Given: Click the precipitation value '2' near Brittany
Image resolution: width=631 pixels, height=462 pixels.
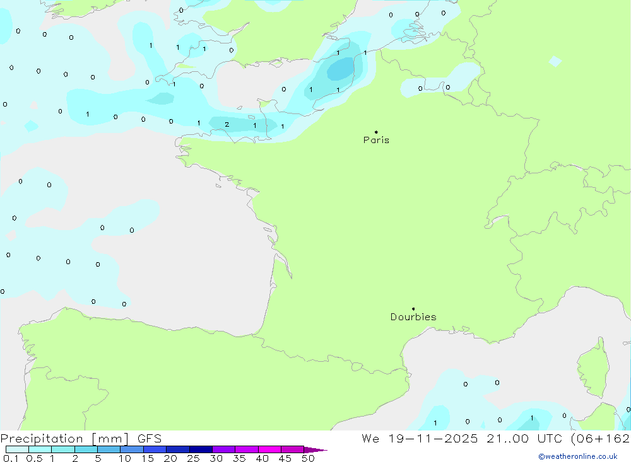Looking at the screenshot, I should click(x=227, y=125).
